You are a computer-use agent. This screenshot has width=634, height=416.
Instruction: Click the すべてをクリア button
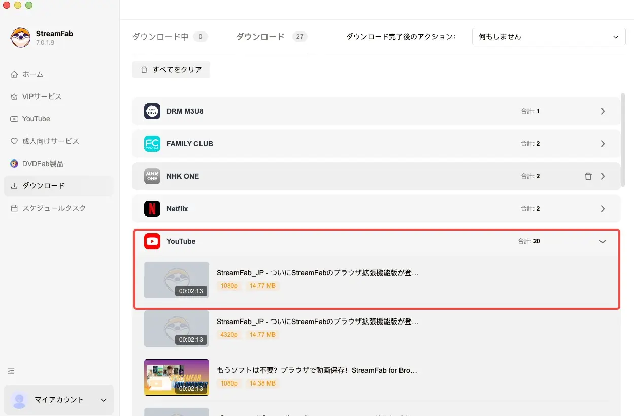(x=171, y=70)
